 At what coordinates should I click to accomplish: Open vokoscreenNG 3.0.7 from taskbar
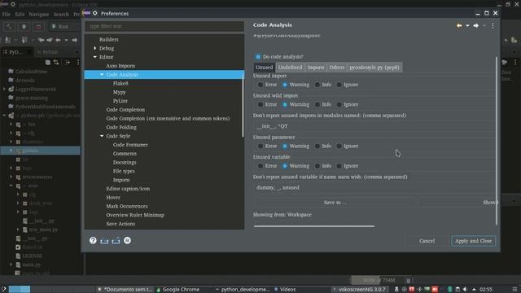pyautogui.click(x=359, y=290)
